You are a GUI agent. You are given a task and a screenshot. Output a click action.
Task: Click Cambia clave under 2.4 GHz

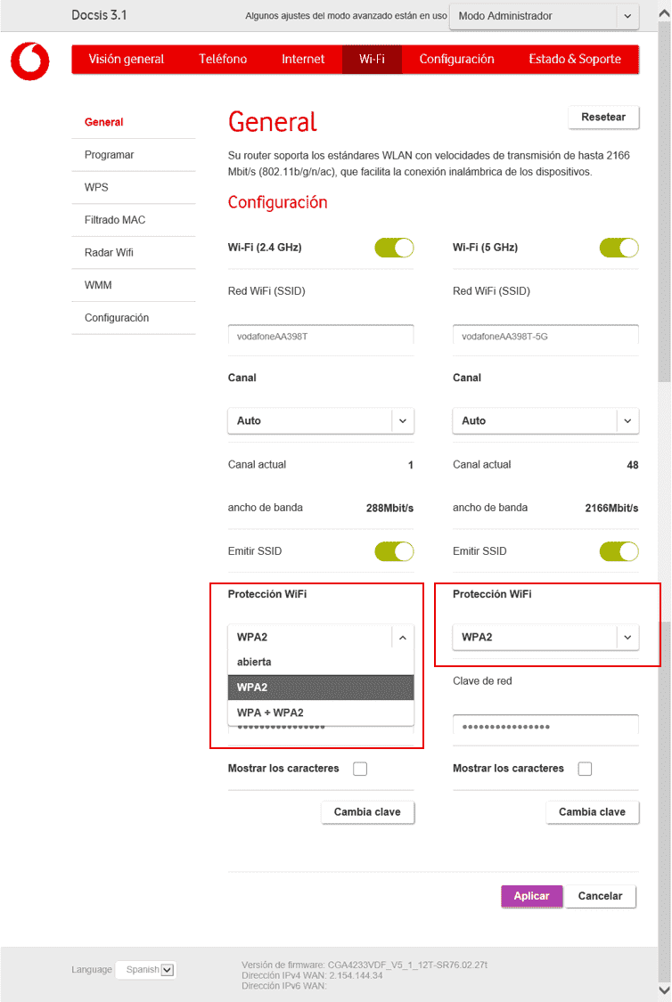[x=368, y=812]
